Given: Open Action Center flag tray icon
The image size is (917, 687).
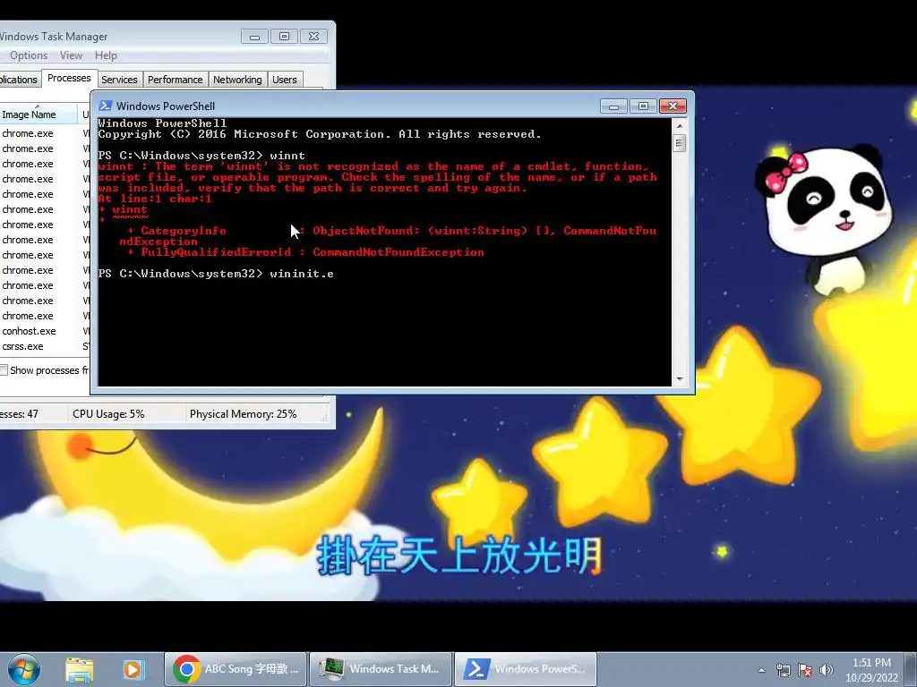Looking at the screenshot, I should pos(805,670).
